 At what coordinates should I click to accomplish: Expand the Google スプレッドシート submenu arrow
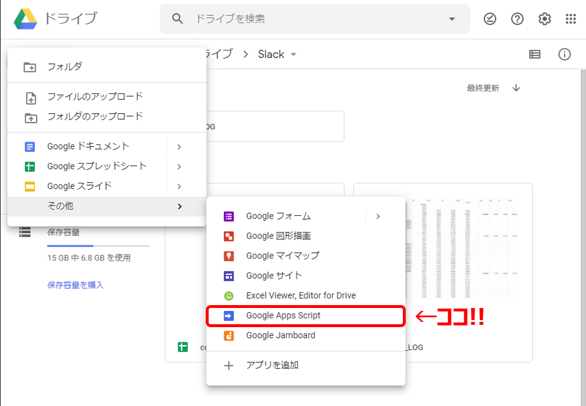(x=179, y=166)
